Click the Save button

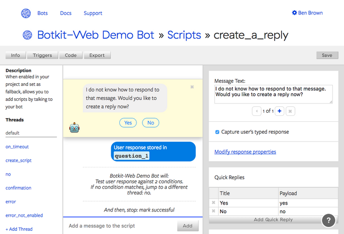tap(327, 55)
